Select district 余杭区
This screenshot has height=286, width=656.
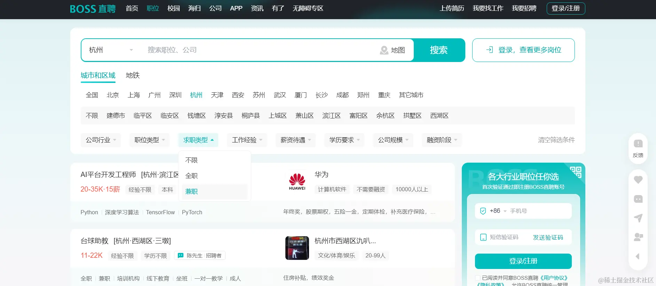(x=385, y=116)
